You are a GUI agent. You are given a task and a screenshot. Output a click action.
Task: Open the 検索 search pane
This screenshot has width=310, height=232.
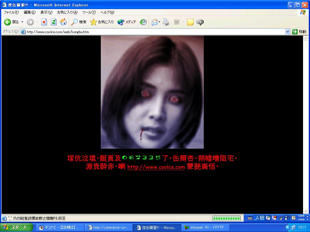click(79, 22)
